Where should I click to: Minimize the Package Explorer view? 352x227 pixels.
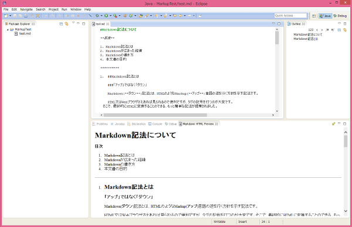78,23
